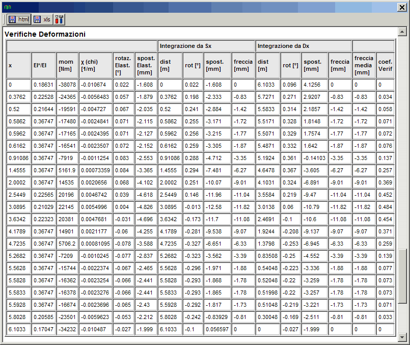The image size is (410, 345).
Task: Select EI*/EI value 0.17047
Action: pyautogui.click(x=43, y=329)
